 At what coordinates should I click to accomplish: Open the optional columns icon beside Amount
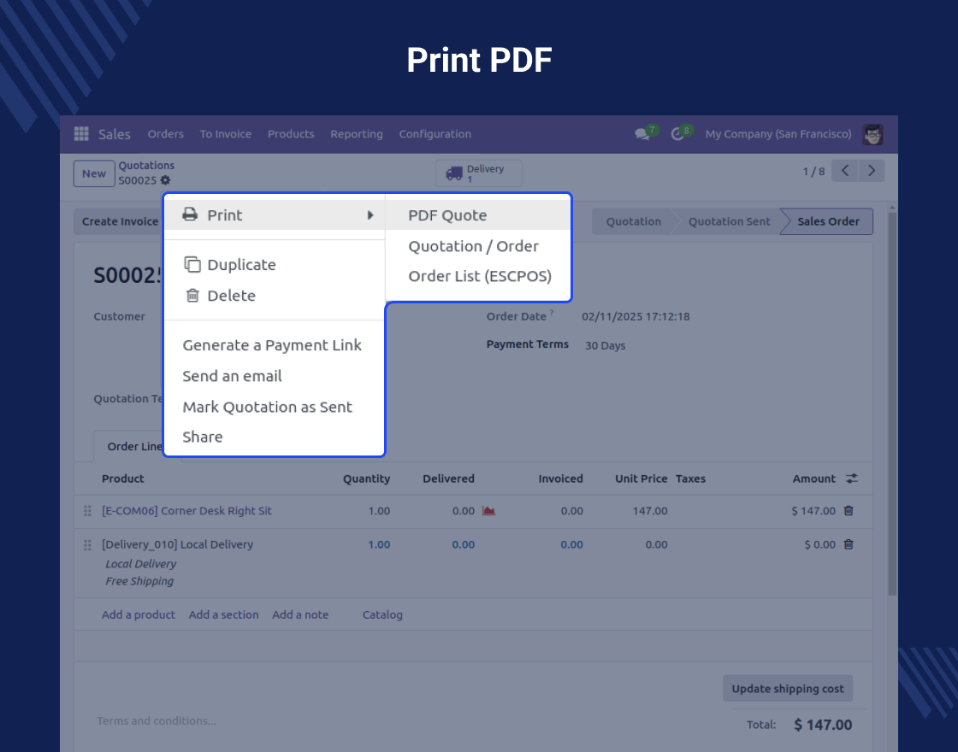[x=852, y=479]
